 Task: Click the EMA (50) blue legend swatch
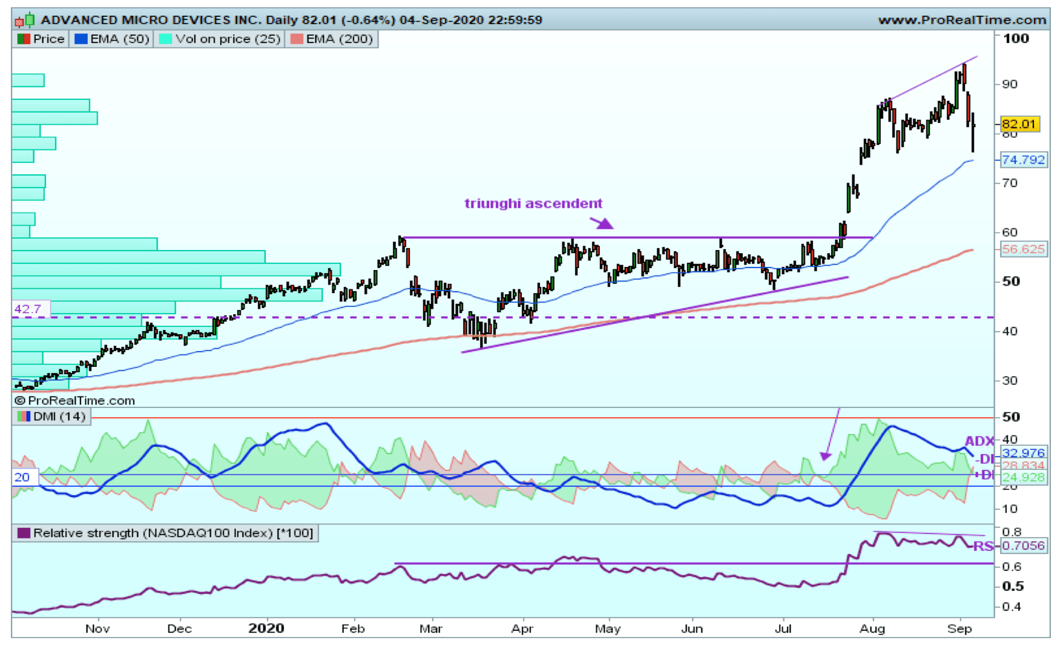point(81,39)
